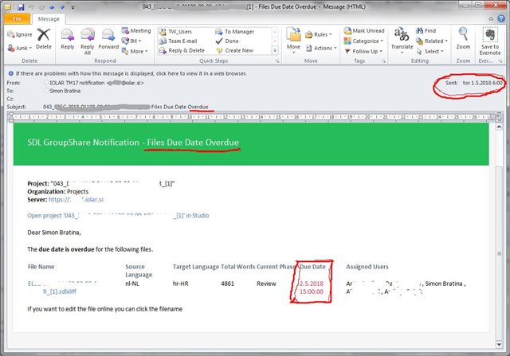Click the Save icon in quick access toolbar
This screenshot has height=356, width=510.
tap(22, 7)
